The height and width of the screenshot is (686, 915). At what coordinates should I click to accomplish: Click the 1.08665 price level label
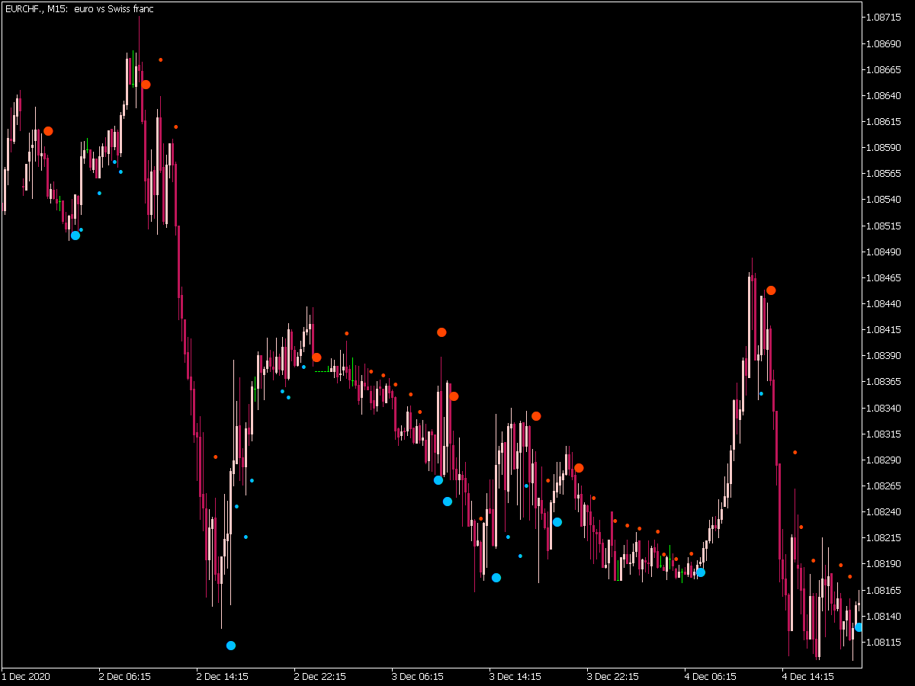884,69
